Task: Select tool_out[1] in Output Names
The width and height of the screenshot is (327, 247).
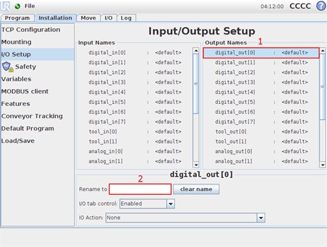Action: coord(261,141)
